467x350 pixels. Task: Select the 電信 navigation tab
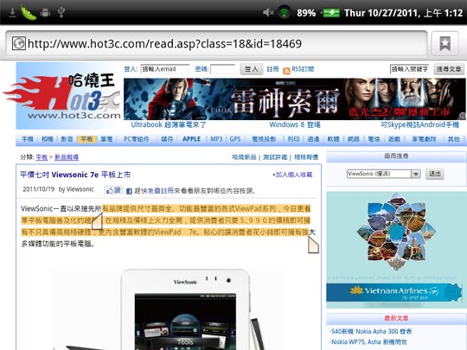click(x=374, y=139)
